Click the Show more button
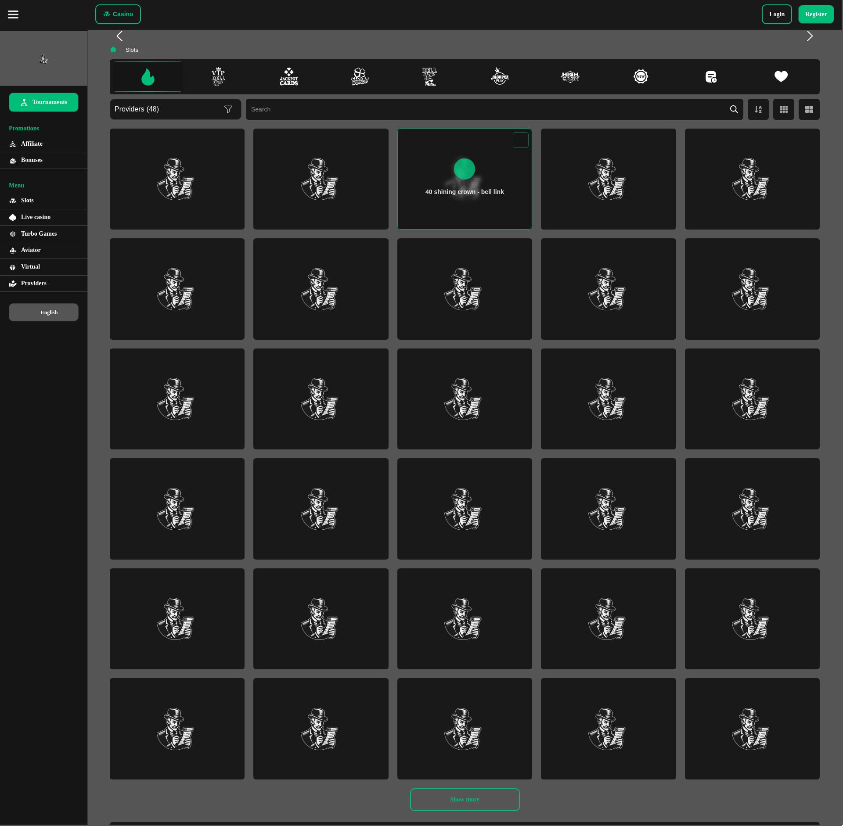Screen dimensions: 843x826 coord(465,799)
